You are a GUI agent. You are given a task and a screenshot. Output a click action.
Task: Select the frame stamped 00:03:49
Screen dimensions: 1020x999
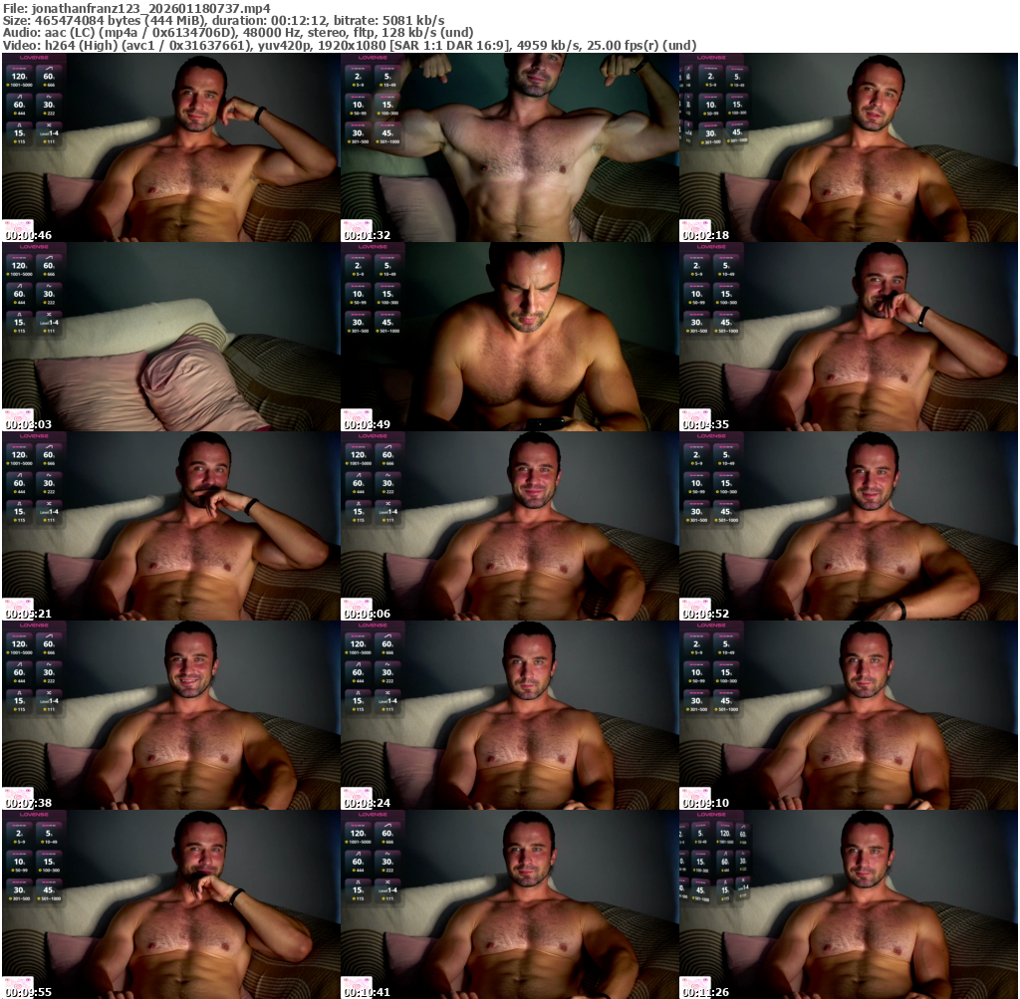click(509, 337)
